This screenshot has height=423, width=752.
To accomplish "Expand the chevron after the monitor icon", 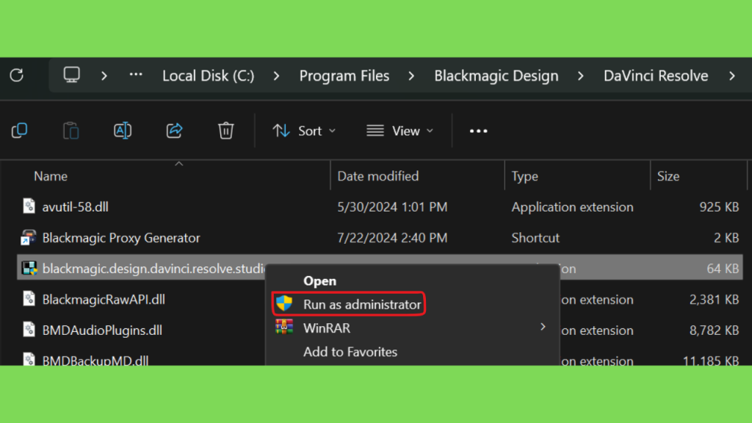I will click(104, 76).
